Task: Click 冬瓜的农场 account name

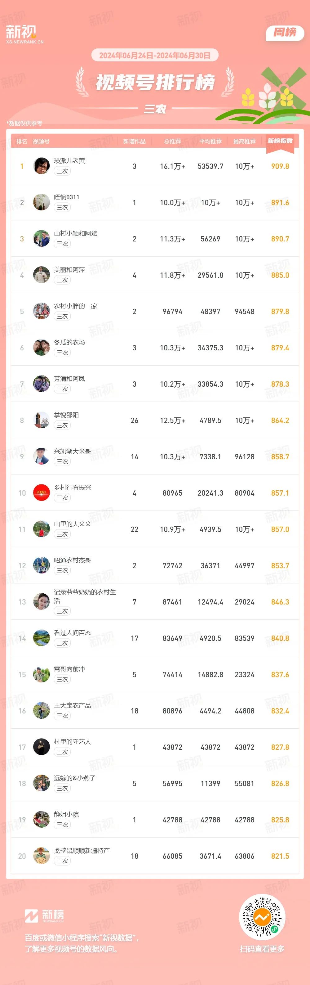Action: tap(69, 342)
